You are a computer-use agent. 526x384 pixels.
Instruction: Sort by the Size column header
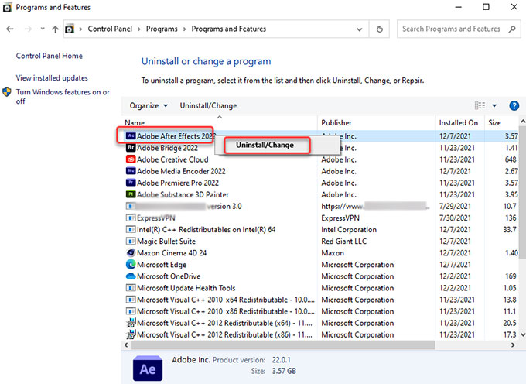point(494,123)
